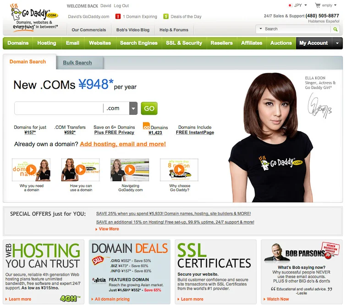Click the Go Daddy logo in header
346x306 pixels.
[35, 18]
